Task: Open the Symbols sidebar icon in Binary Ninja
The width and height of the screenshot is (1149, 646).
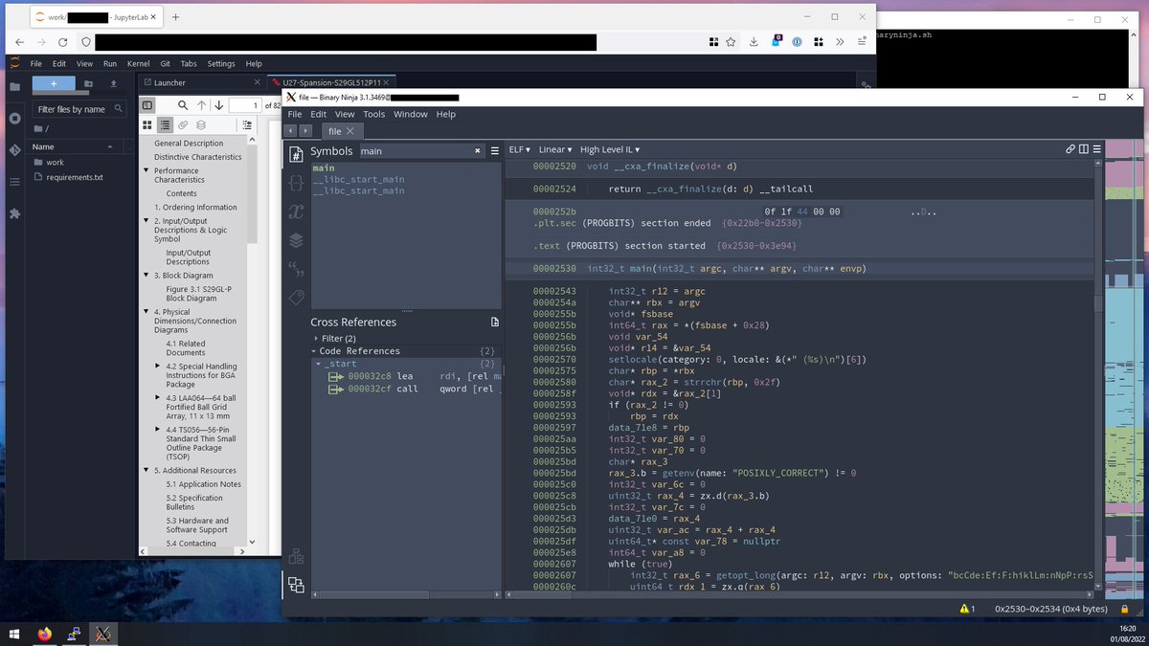Action: pyautogui.click(x=296, y=154)
